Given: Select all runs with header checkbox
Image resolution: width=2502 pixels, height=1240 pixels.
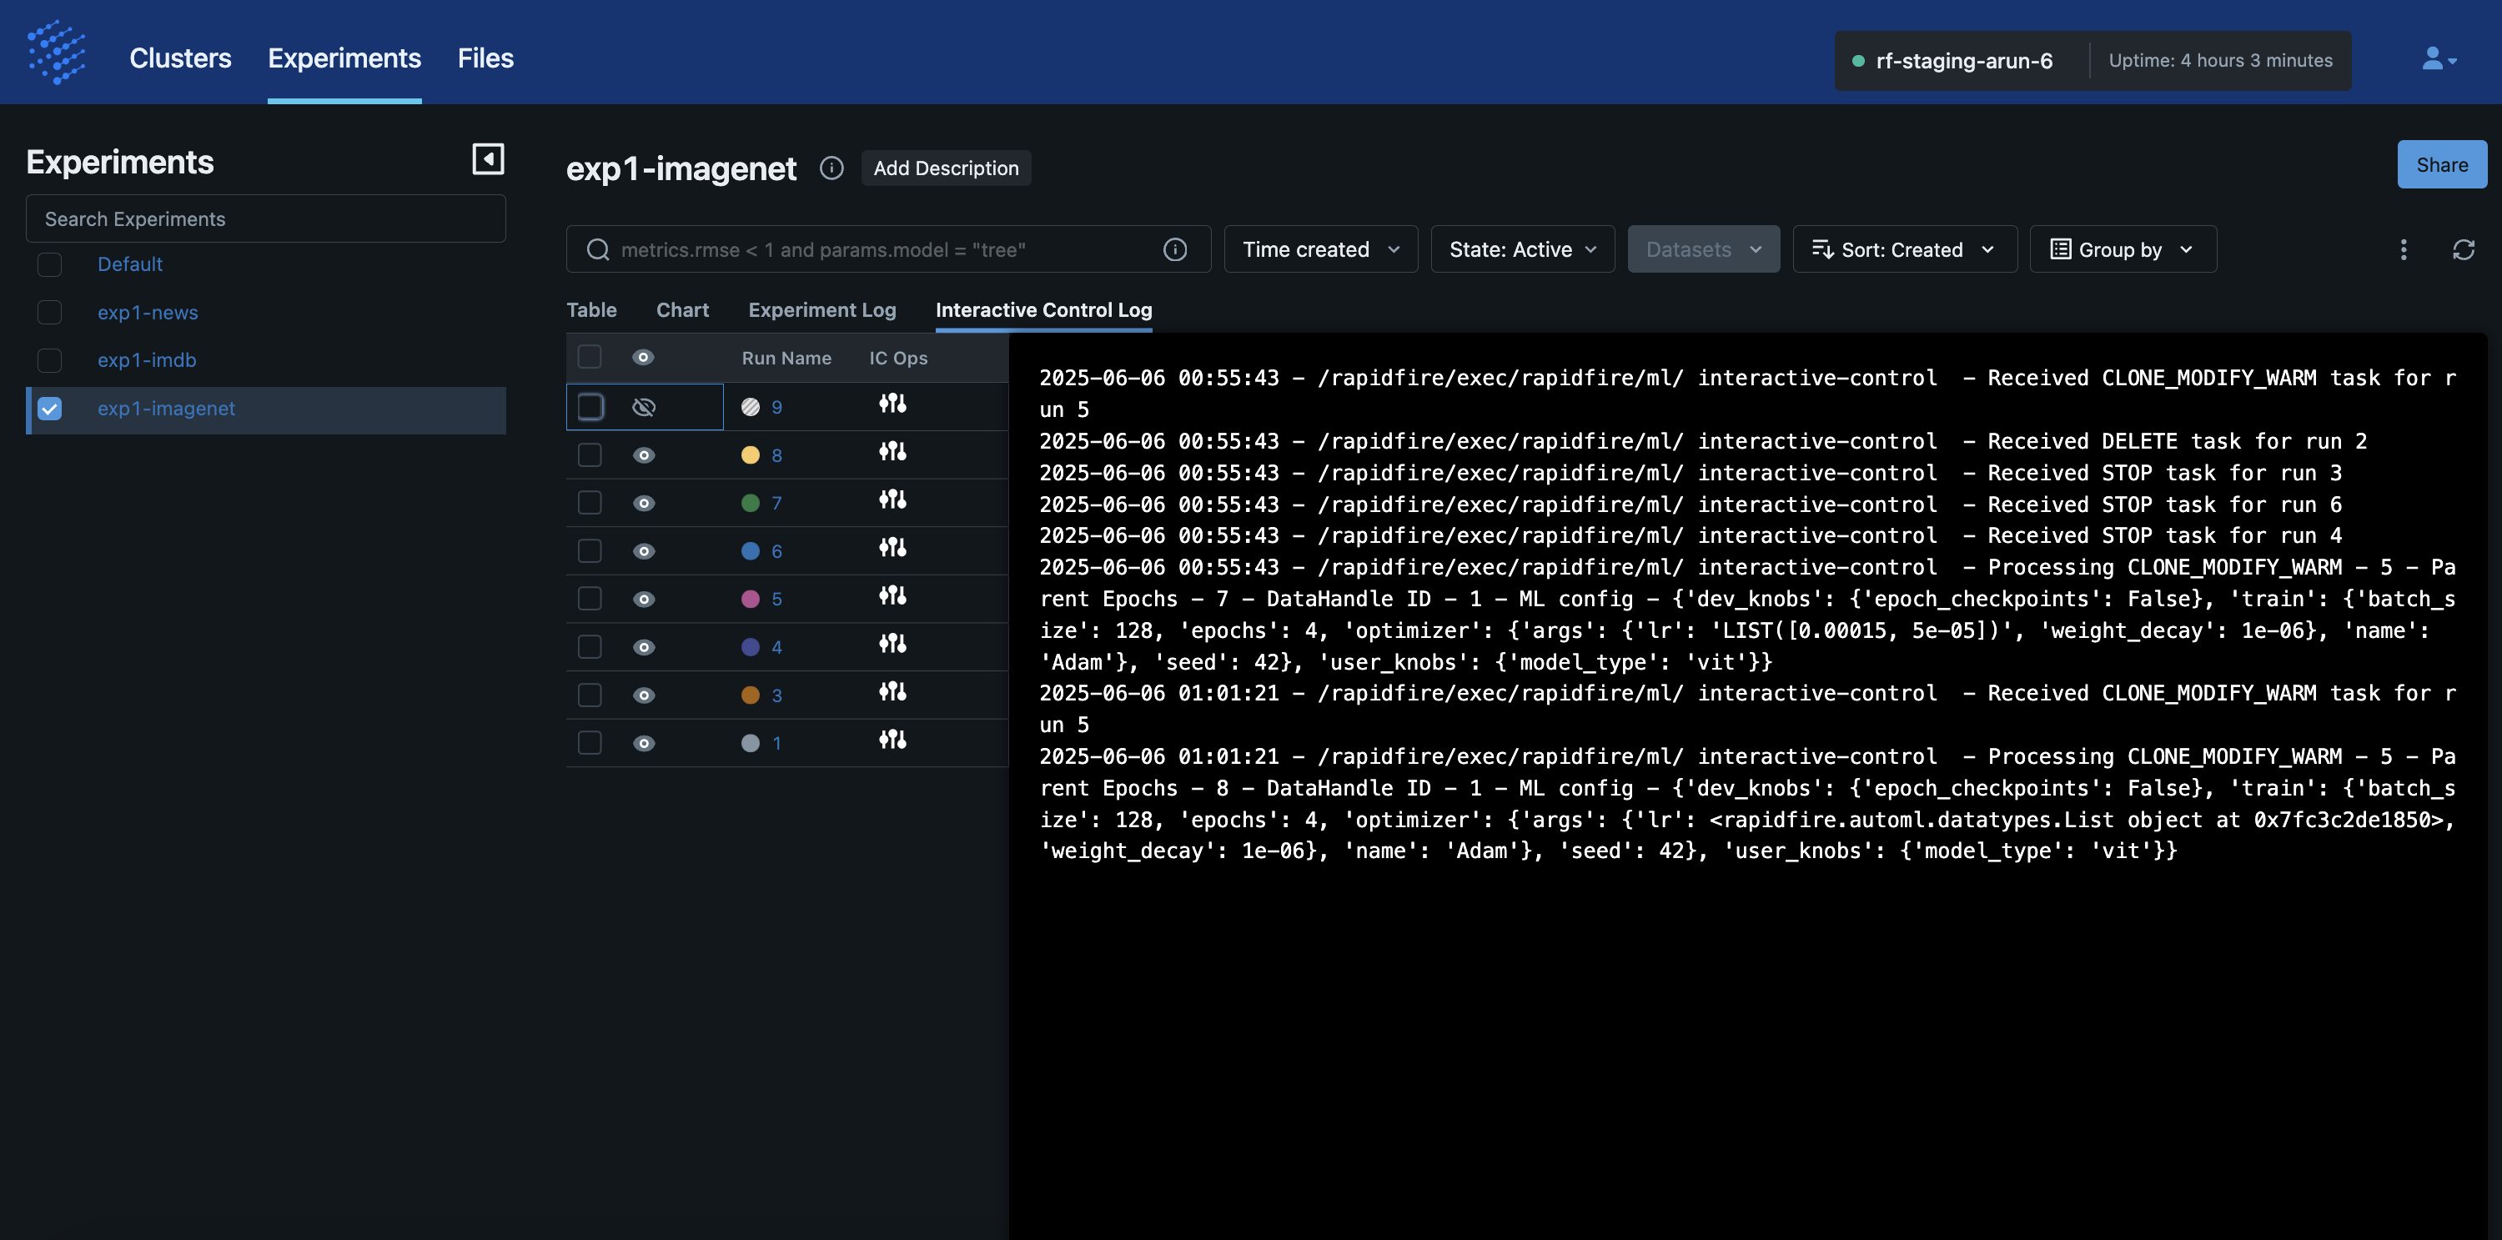Looking at the screenshot, I should pyautogui.click(x=590, y=356).
